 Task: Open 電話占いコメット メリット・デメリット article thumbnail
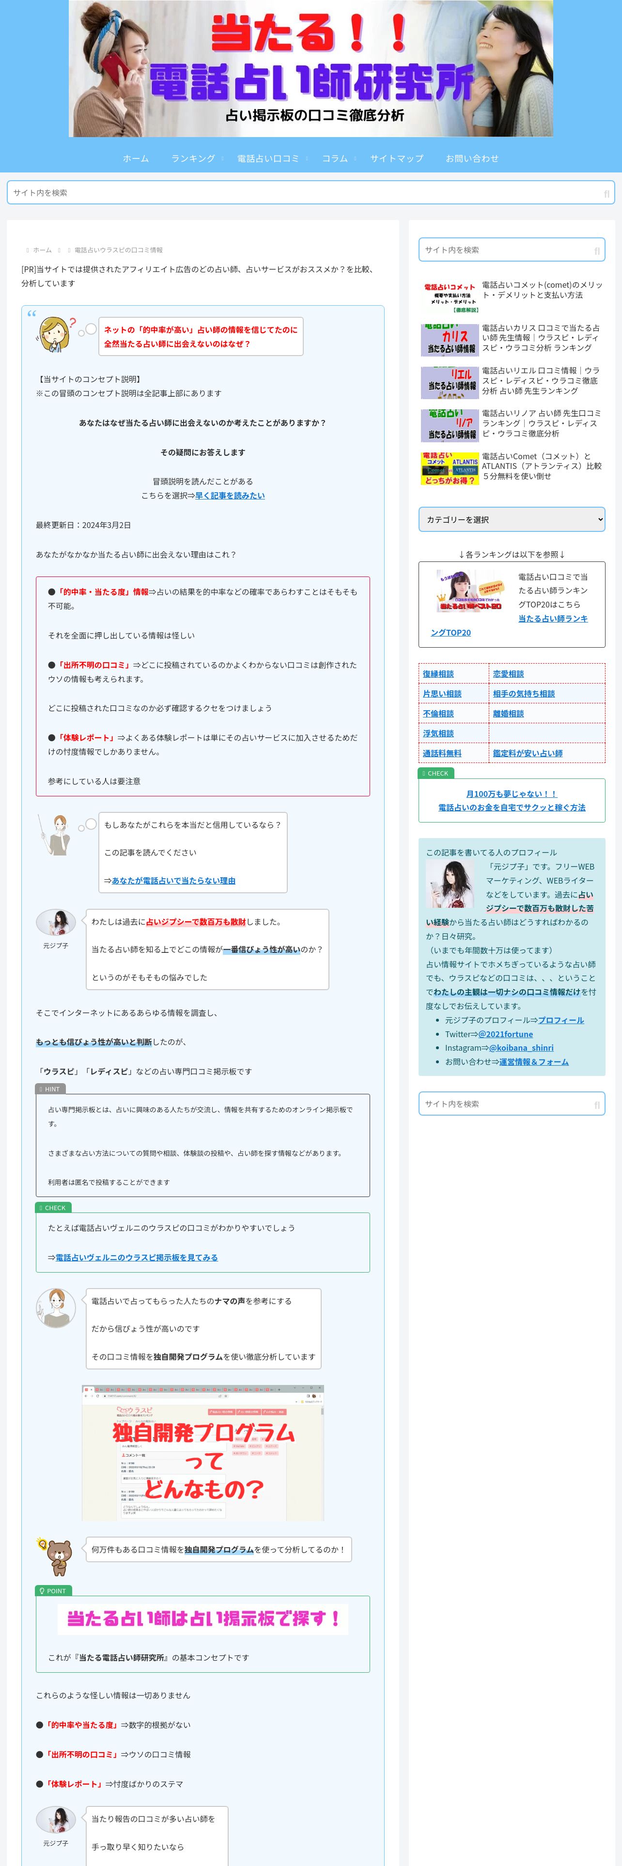coord(450,297)
